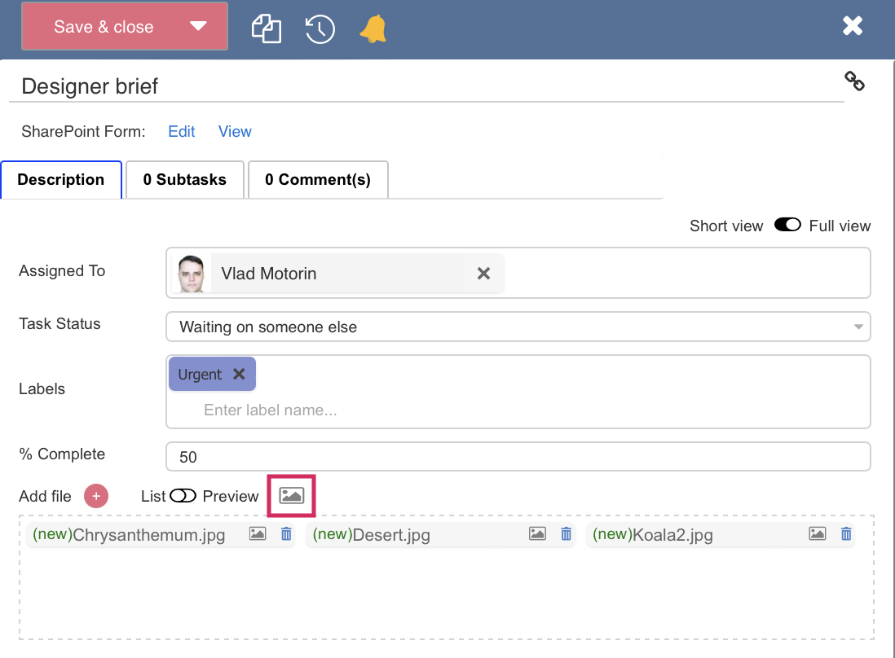Switch to the 0 Subtasks tab

(184, 179)
